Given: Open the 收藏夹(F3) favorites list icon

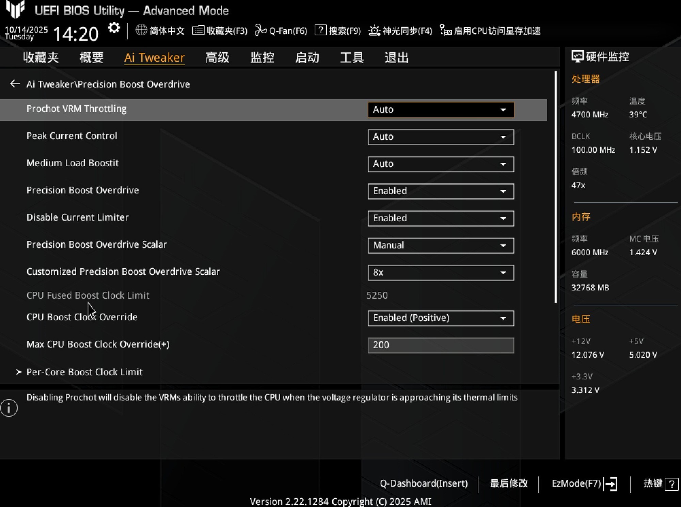Looking at the screenshot, I should [x=198, y=31].
